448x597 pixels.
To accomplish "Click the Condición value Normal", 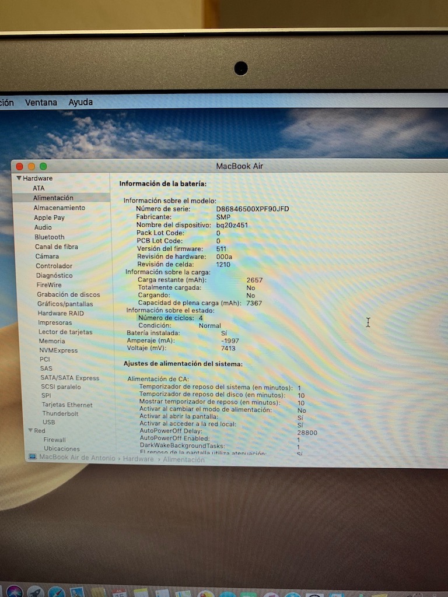I will click(209, 325).
